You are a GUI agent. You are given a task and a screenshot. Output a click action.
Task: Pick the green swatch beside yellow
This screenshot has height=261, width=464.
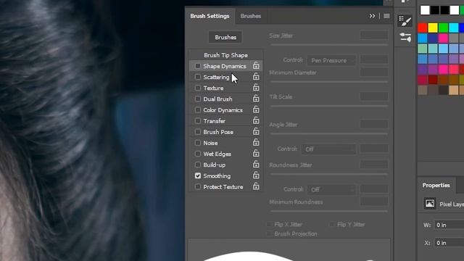443,28
